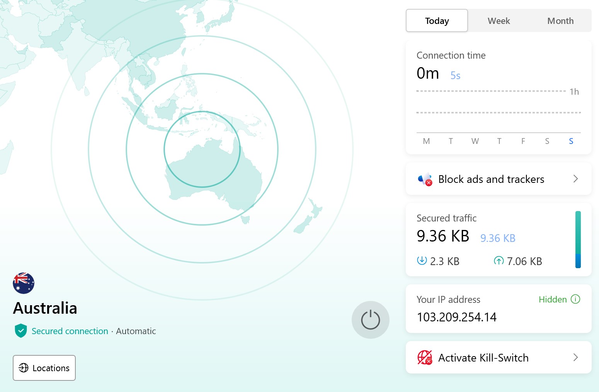Switch to the Week tab

click(499, 21)
